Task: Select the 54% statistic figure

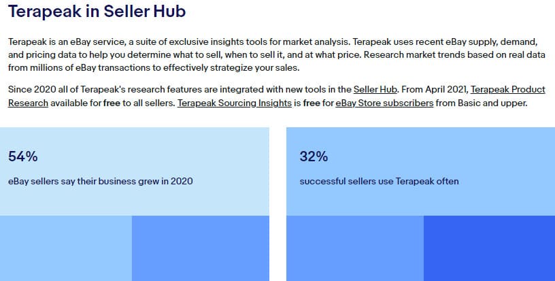Action: tap(23, 156)
